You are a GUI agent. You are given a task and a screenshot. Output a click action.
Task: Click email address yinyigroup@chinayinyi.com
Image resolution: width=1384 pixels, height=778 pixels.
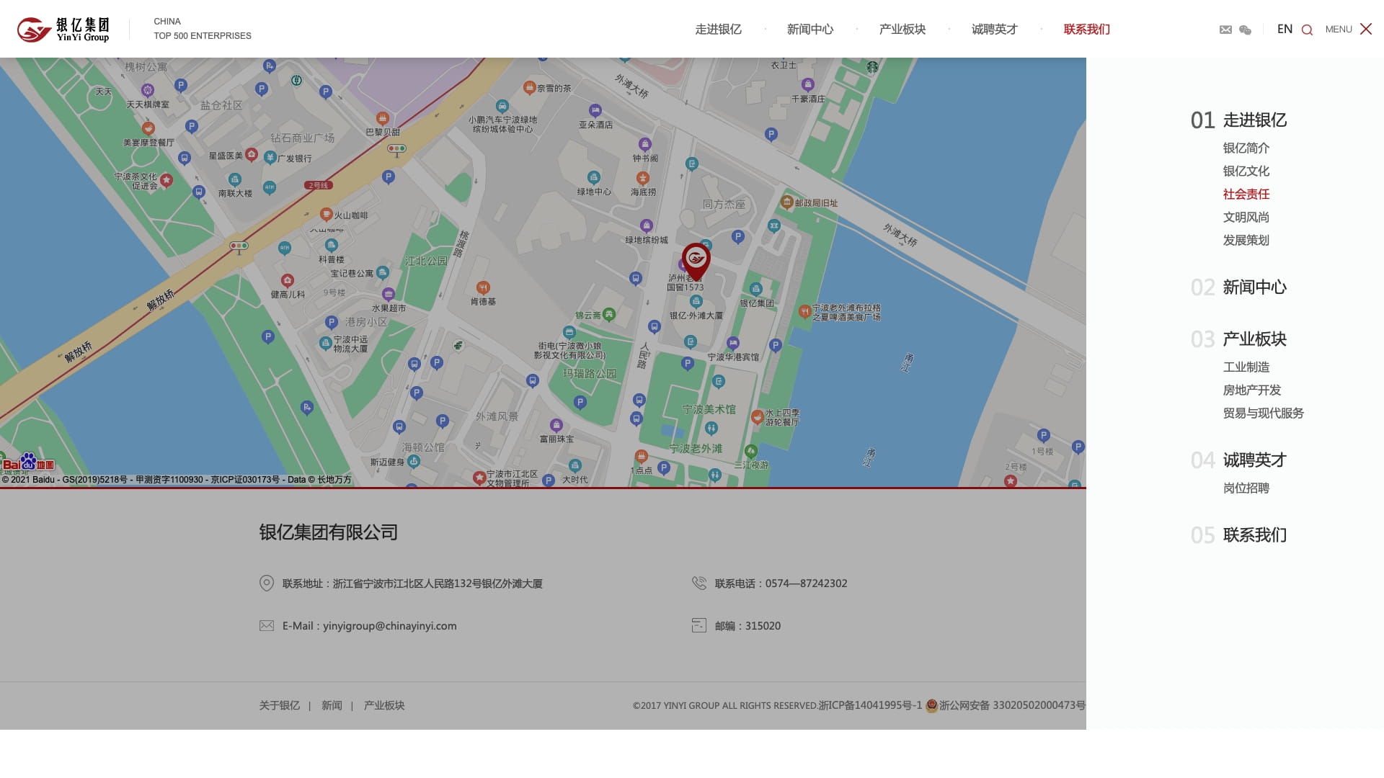[x=390, y=626]
